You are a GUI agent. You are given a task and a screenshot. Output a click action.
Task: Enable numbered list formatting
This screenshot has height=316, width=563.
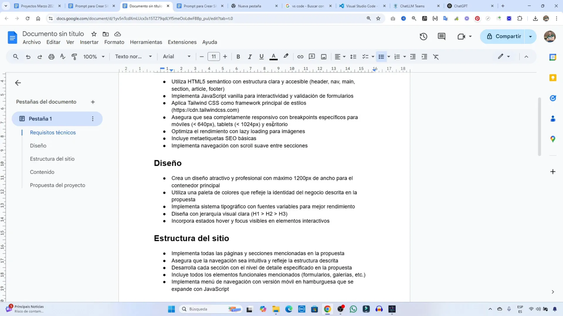(x=397, y=57)
